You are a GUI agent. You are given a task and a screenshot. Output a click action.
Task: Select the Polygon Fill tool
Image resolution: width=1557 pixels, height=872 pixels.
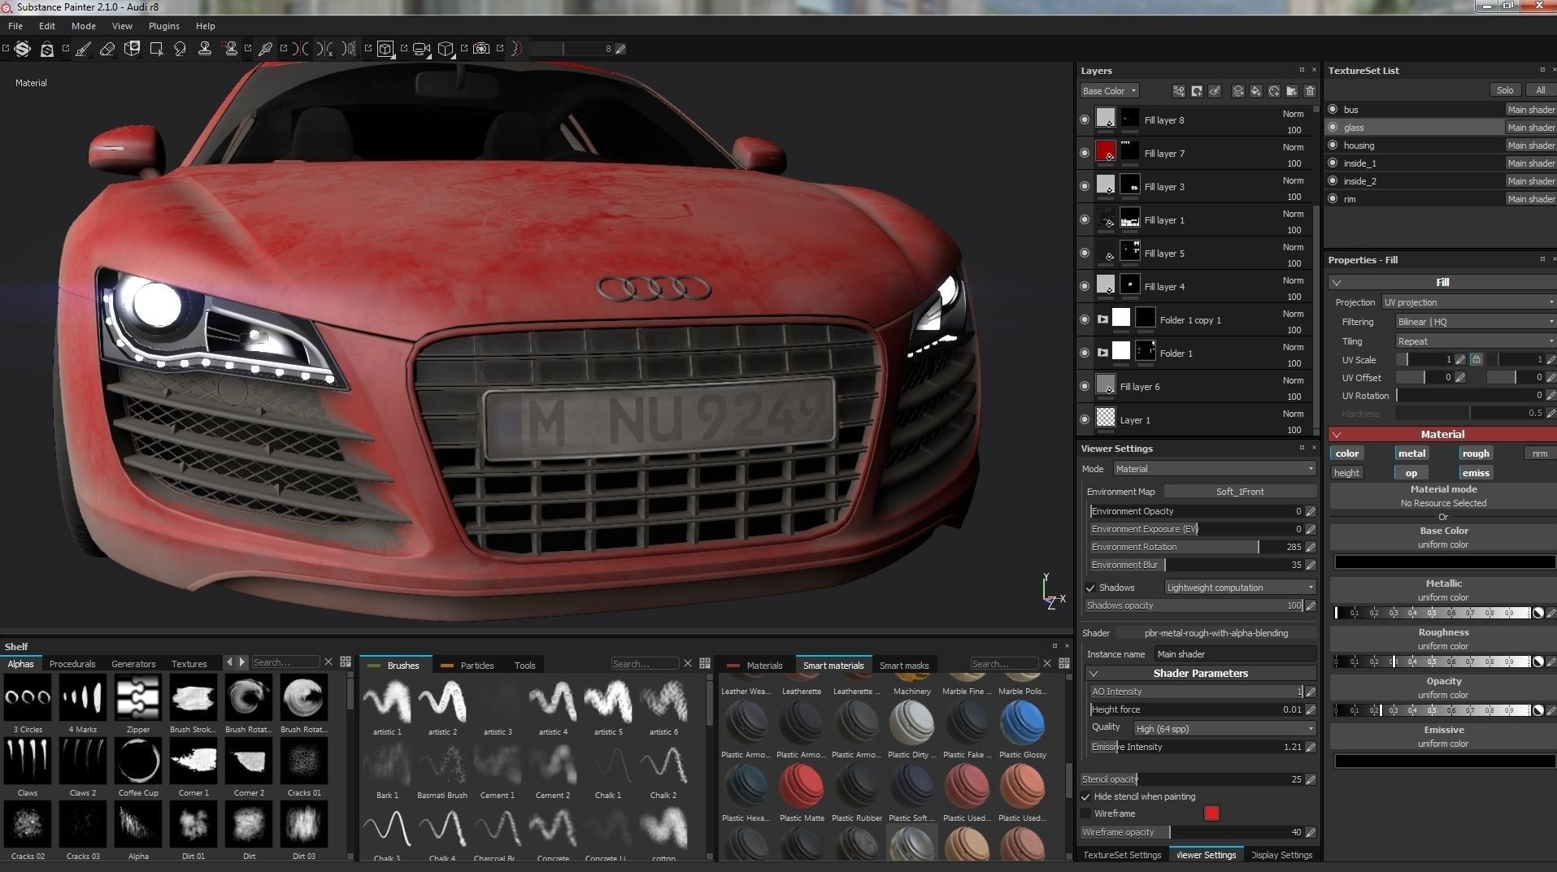point(156,49)
